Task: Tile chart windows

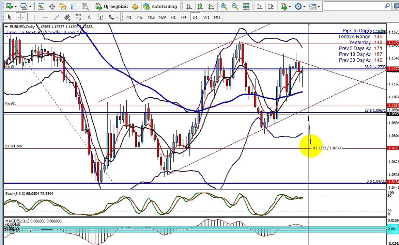Action: tap(246, 6)
